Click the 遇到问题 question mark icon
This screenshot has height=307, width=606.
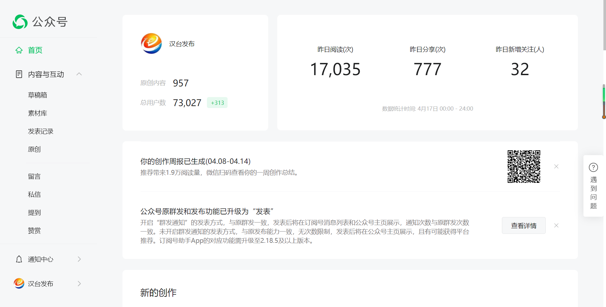[593, 167]
